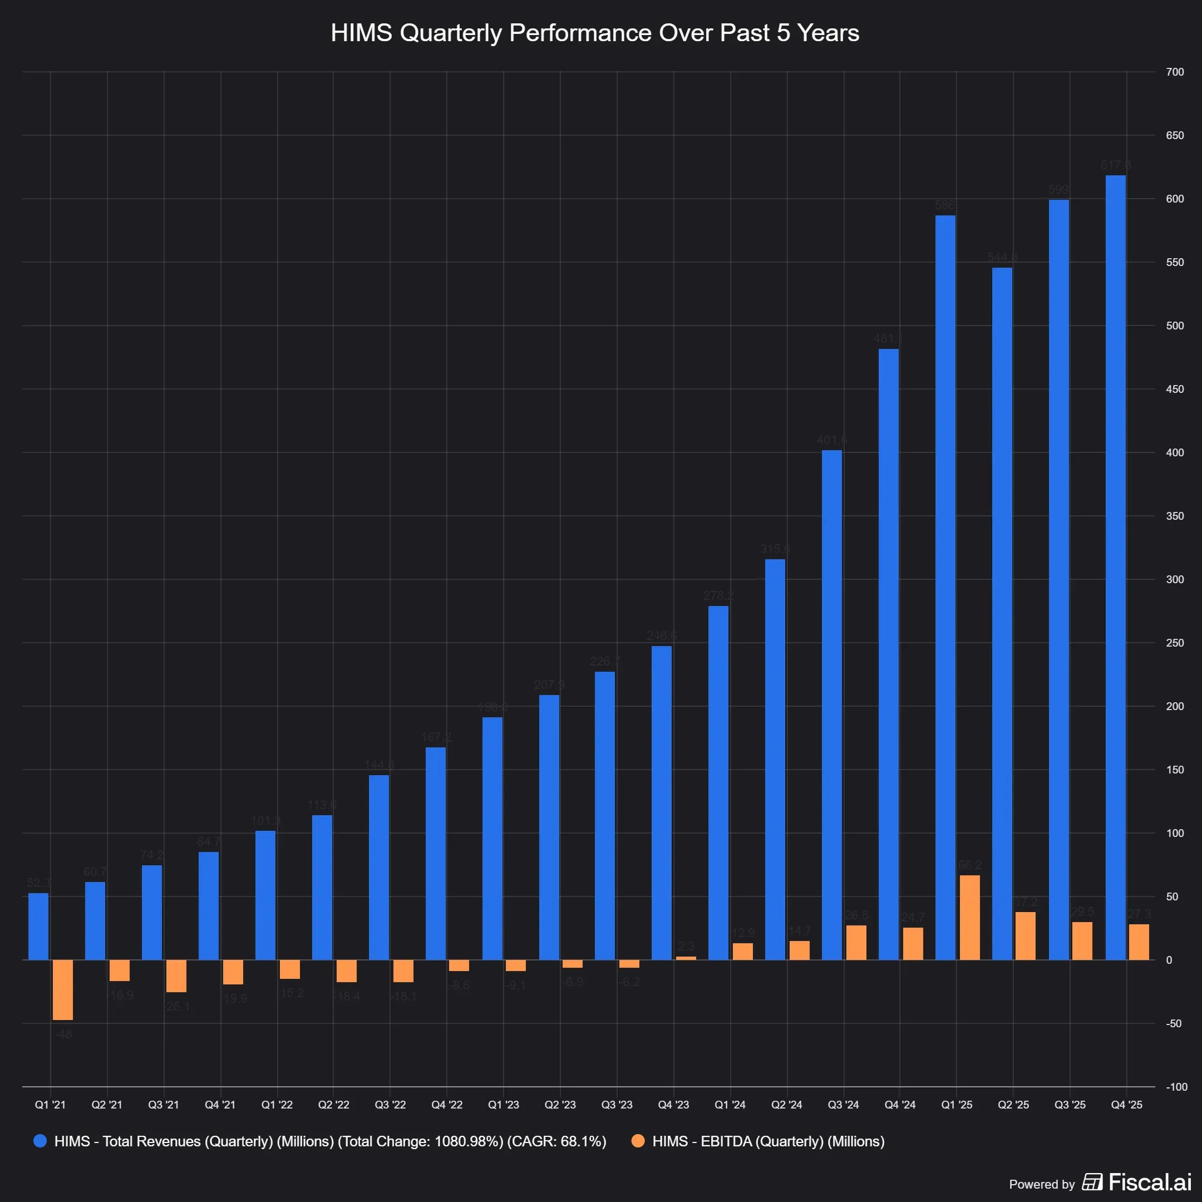Click the Q3 '21 x-axis label
This screenshot has height=1202, width=1202.
click(164, 1104)
